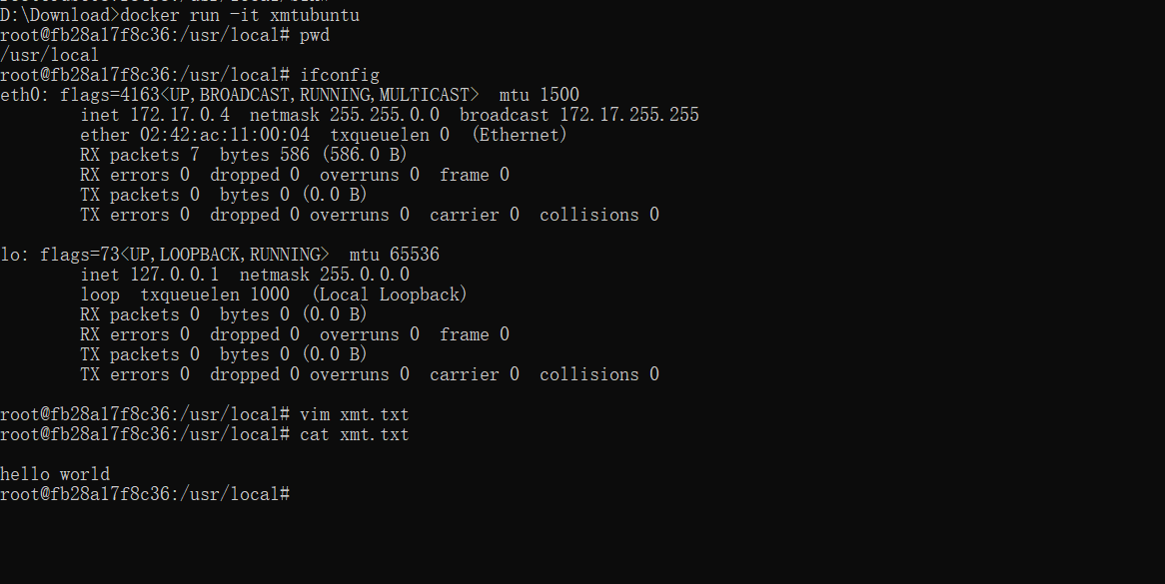Click the netmask 255.0.0.0 value

tap(365, 276)
